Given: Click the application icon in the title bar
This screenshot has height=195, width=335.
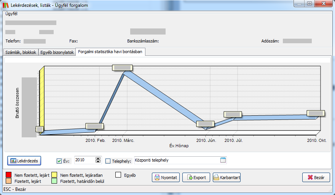Looking at the screenshot, I should [5, 5].
